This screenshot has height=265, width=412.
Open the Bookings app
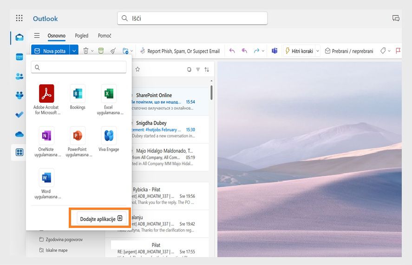click(x=78, y=96)
